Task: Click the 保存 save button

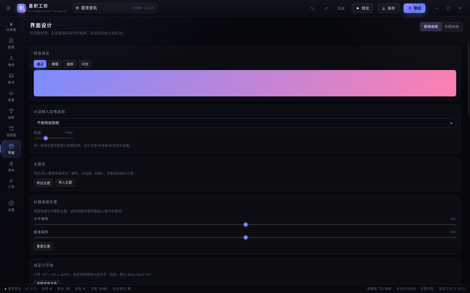Action: pos(388,8)
